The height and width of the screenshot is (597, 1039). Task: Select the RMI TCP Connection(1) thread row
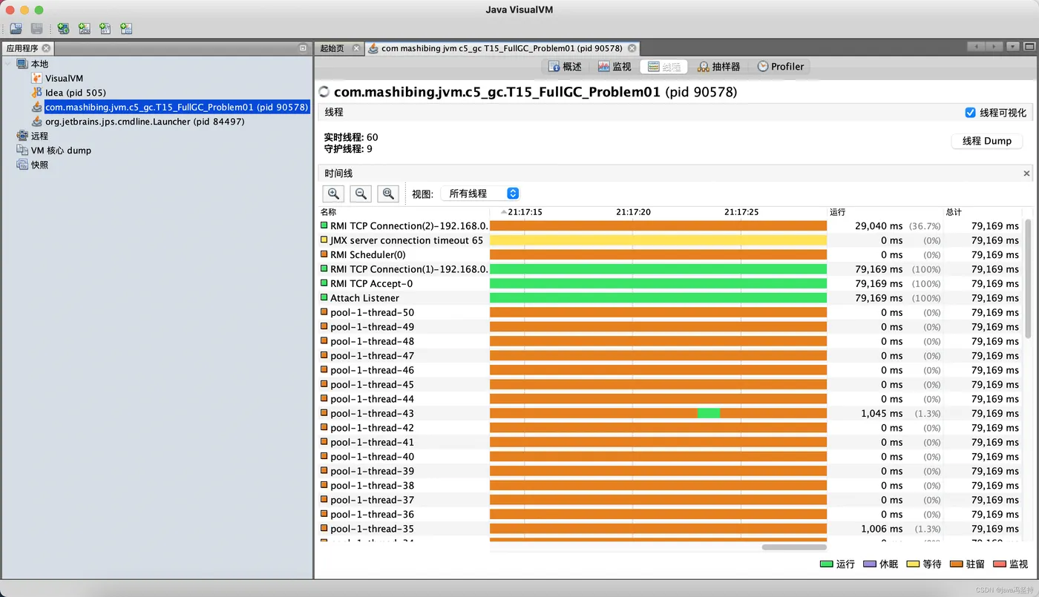tap(672, 269)
